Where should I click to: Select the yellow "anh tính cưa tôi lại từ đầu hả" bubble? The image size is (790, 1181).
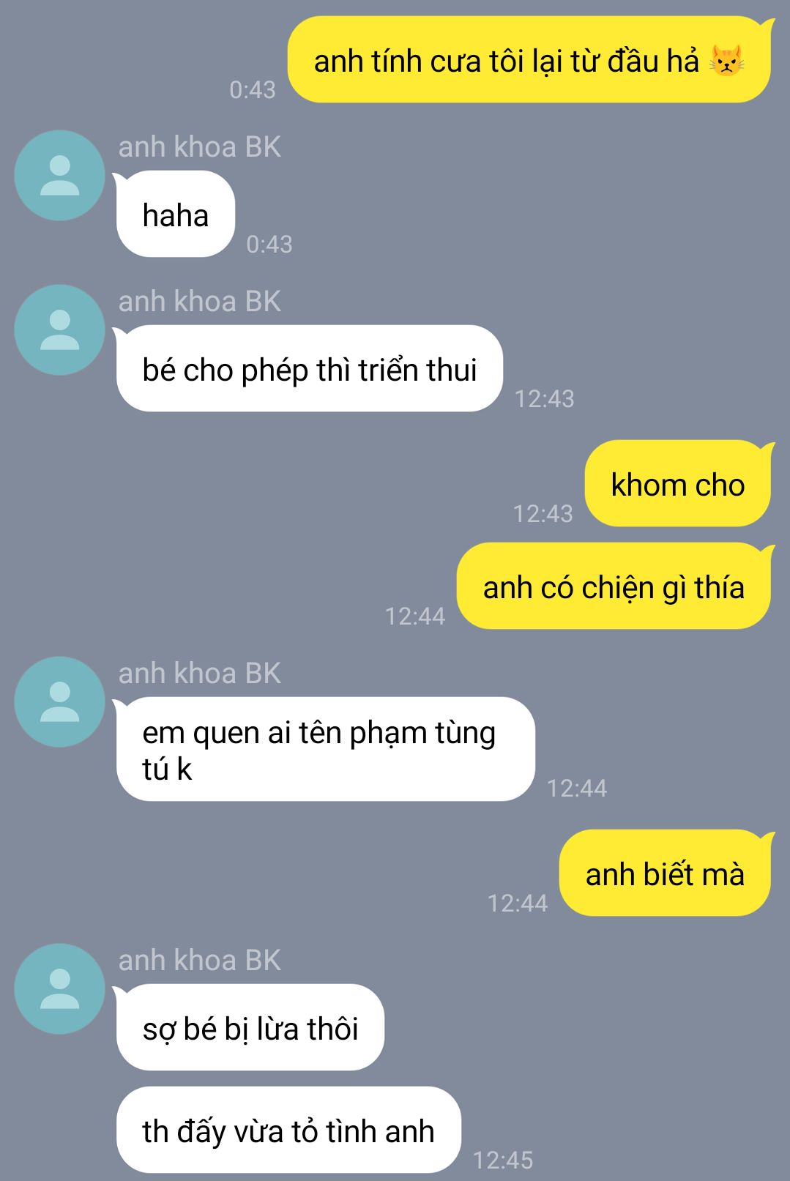(529, 60)
